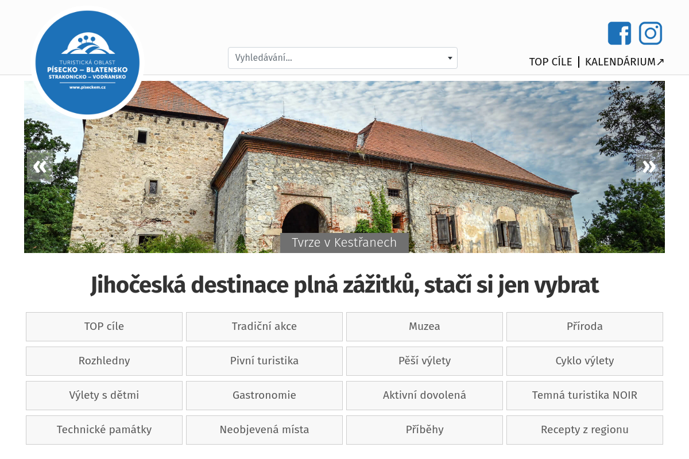Viewport: 689px width, 459px height.
Task: Go to previous slide with left arrows
Action: coord(40,166)
